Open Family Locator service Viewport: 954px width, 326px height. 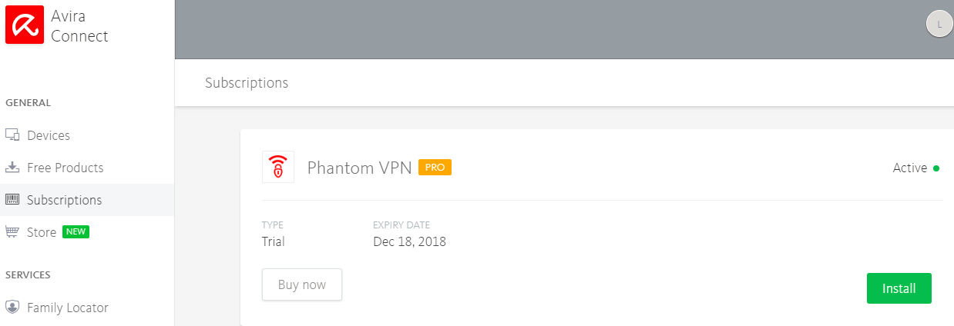coord(68,308)
